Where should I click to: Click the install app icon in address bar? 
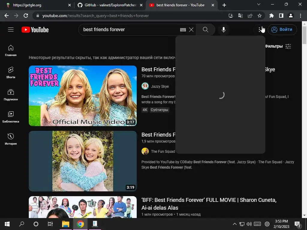[231, 16]
